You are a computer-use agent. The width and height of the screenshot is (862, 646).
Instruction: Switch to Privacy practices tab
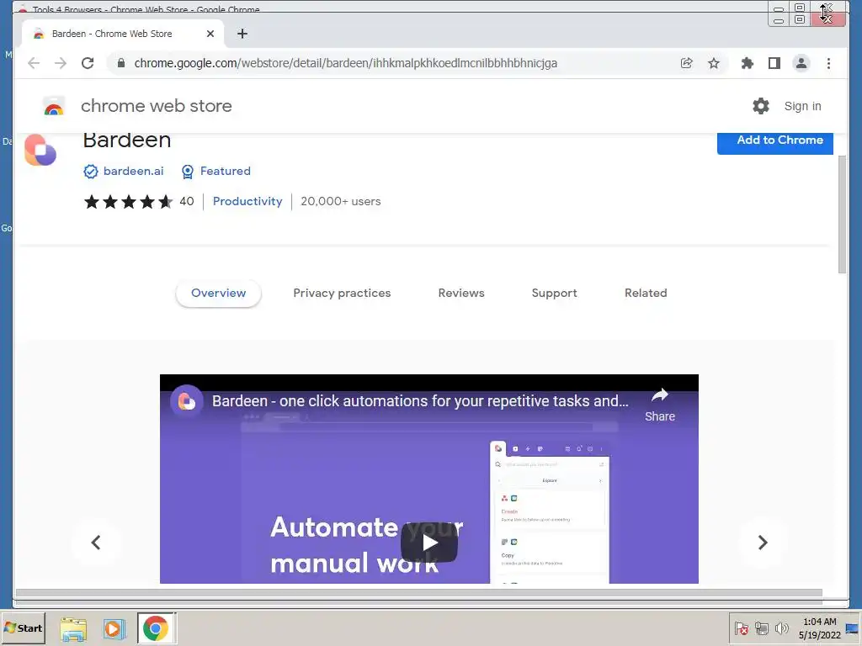(342, 293)
